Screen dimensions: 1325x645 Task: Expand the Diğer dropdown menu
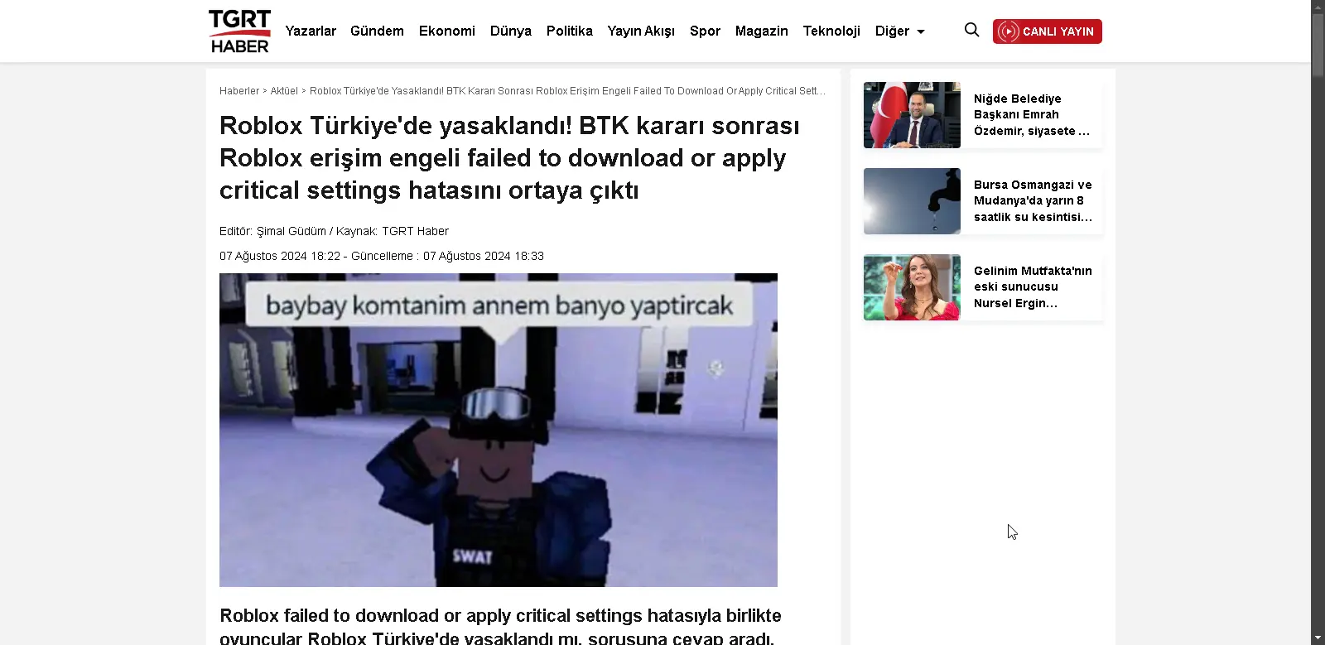coord(900,31)
